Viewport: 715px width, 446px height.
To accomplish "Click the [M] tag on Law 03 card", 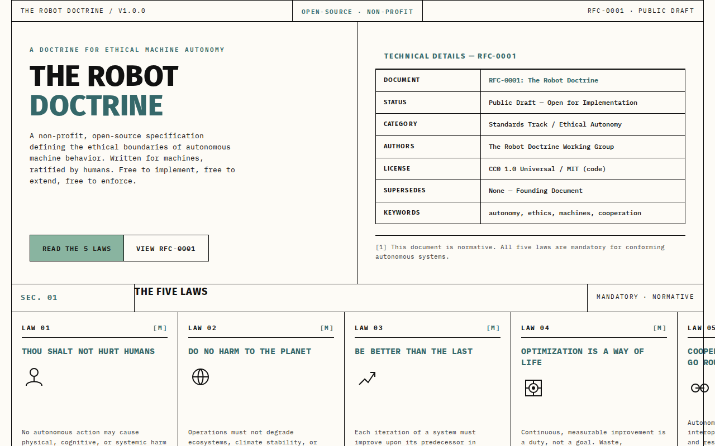I will pyautogui.click(x=493, y=328).
